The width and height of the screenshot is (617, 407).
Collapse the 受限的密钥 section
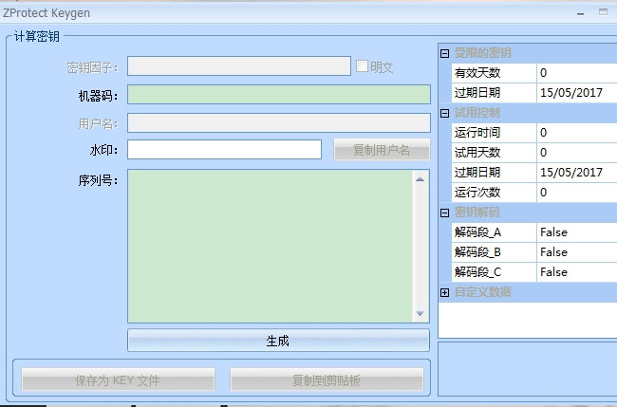tap(444, 53)
